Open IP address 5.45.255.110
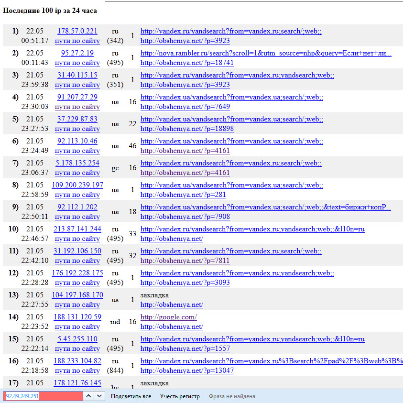This screenshot has height=403, width=403. pyautogui.click(x=77, y=339)
